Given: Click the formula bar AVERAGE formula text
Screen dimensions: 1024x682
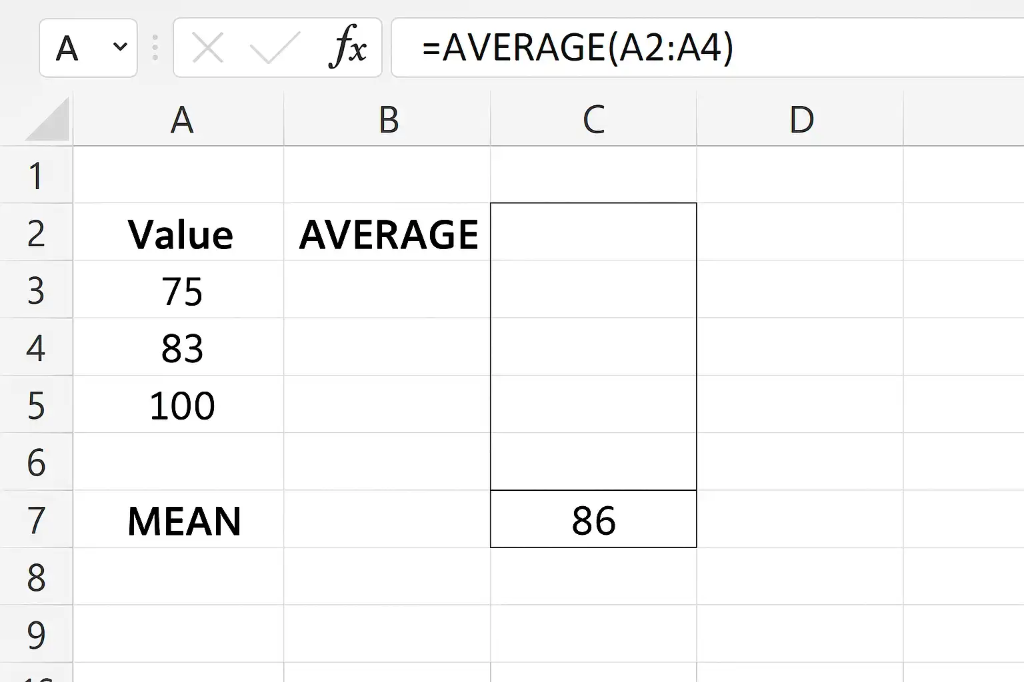Looking at the screenshot, I should [x=577, y=48].
